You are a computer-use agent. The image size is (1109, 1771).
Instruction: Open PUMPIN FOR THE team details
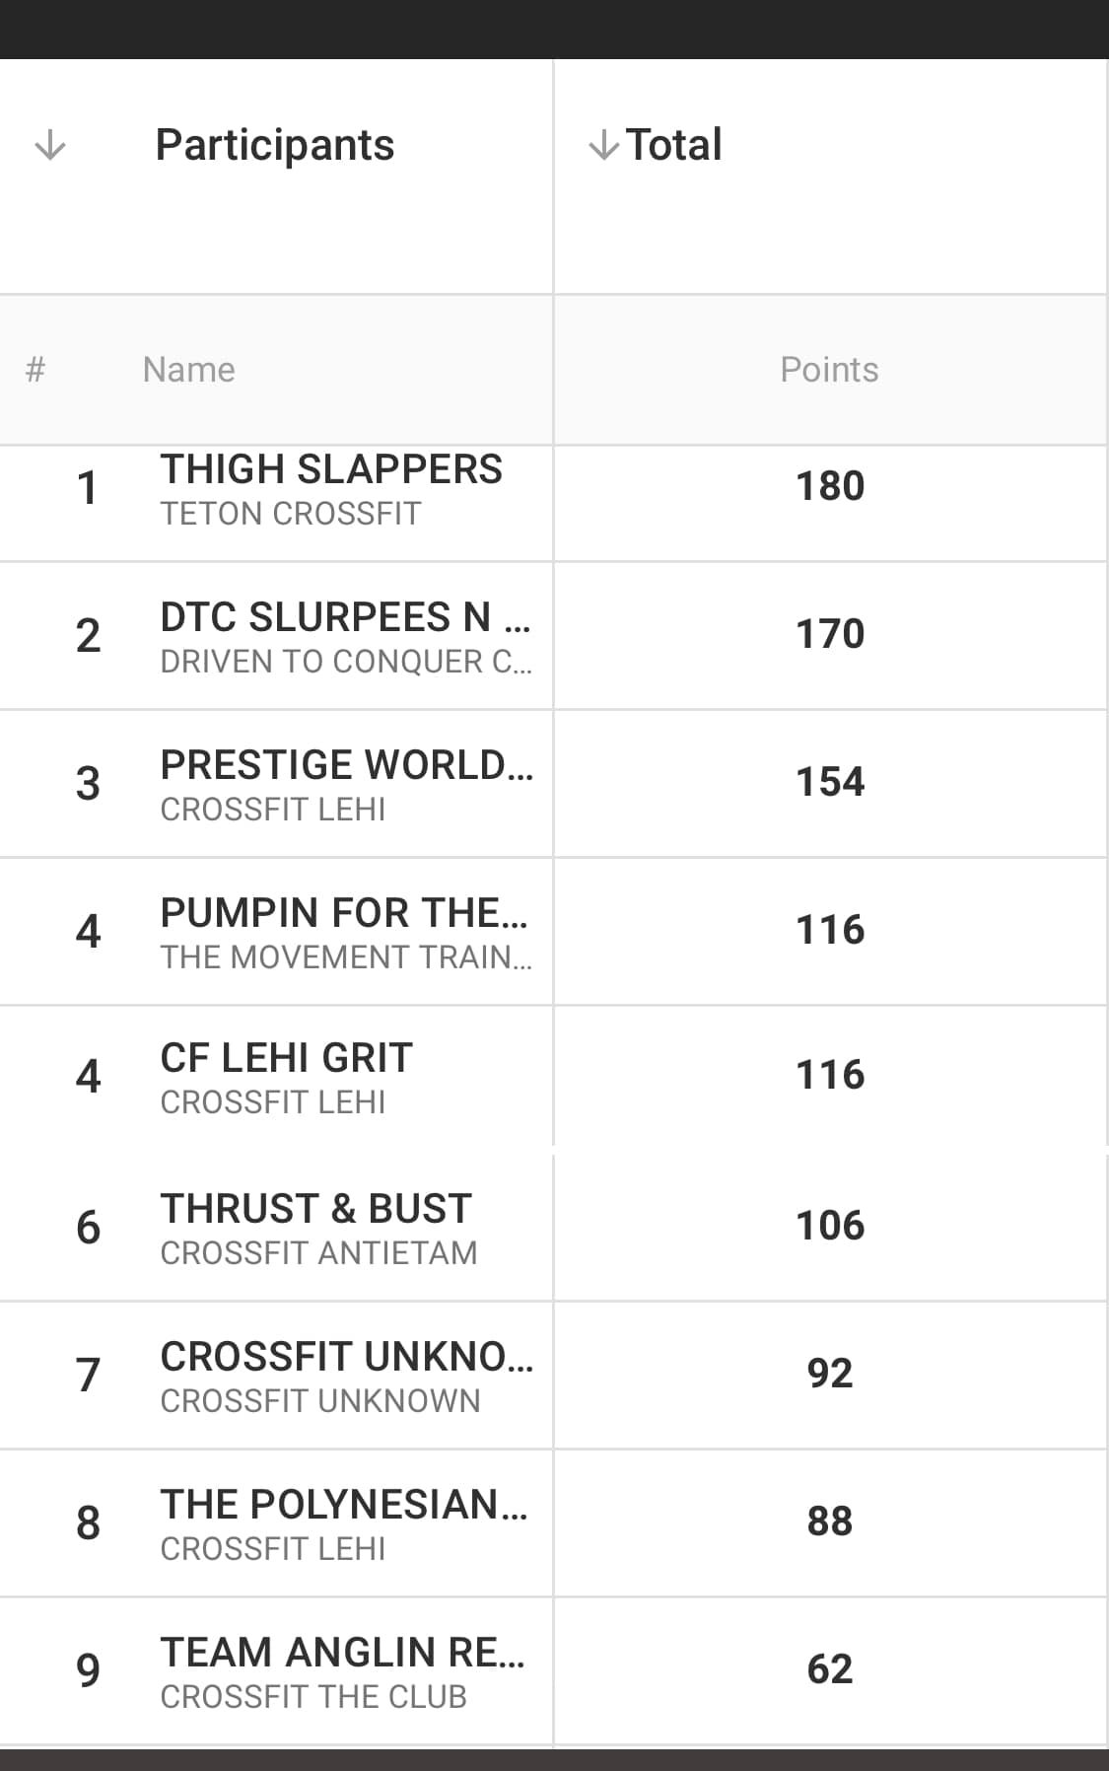click(344, 913)
